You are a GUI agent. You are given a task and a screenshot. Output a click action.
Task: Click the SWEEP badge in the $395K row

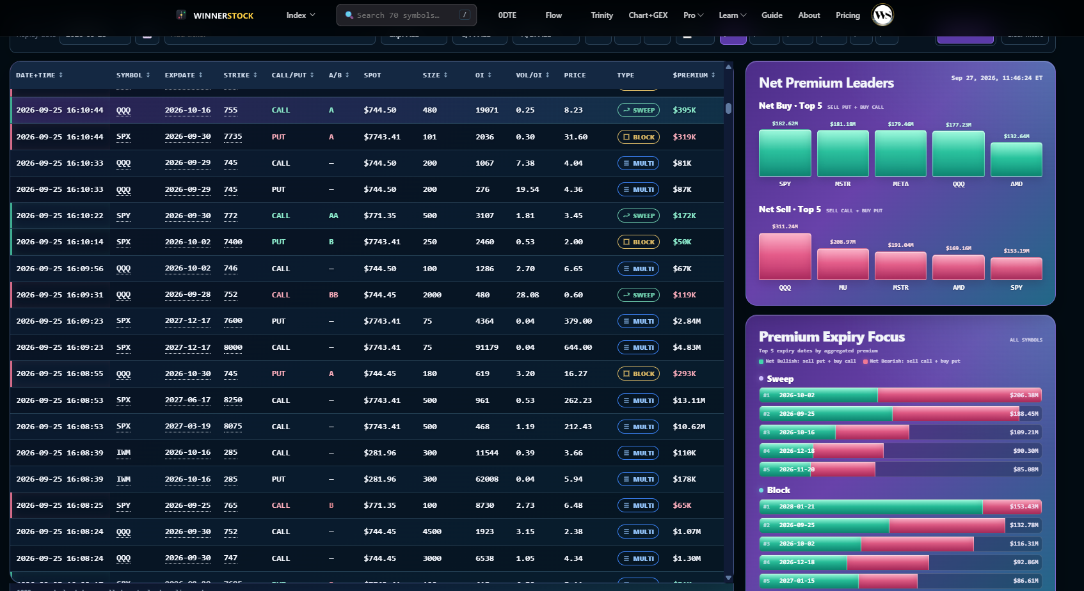coord(638,110)
